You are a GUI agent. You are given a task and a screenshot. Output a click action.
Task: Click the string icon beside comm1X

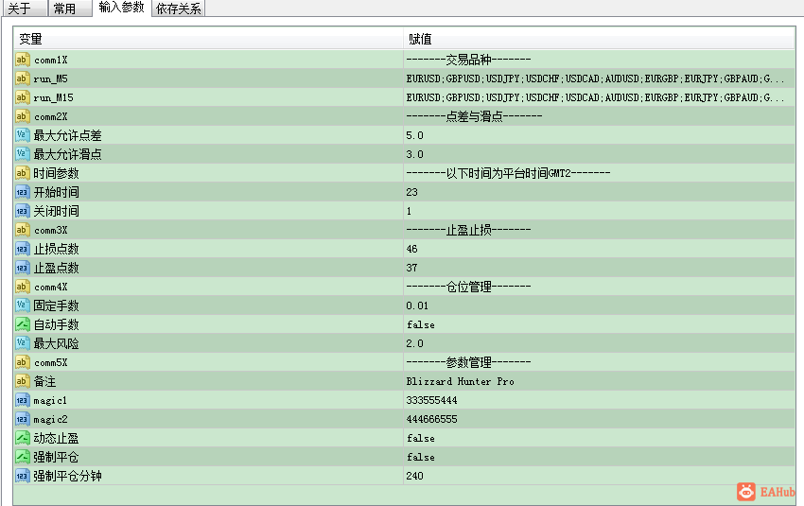(x=22, y=60)
